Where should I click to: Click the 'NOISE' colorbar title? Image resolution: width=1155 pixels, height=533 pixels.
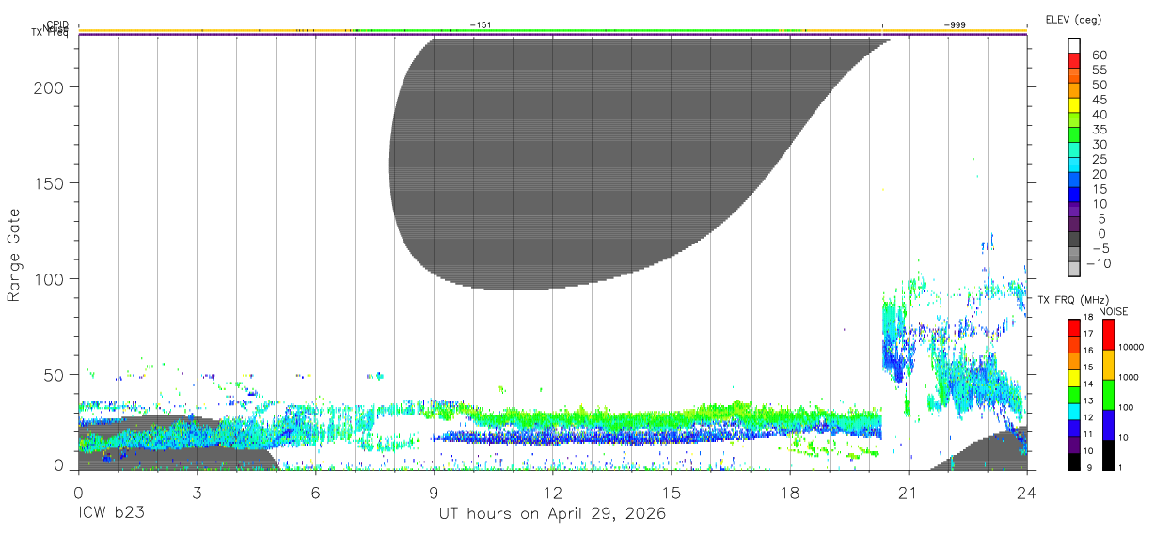click(x=1114, y=311)
